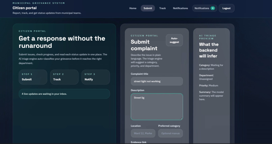Go to the Track nav item
The image size is (272, 144).
162,8
